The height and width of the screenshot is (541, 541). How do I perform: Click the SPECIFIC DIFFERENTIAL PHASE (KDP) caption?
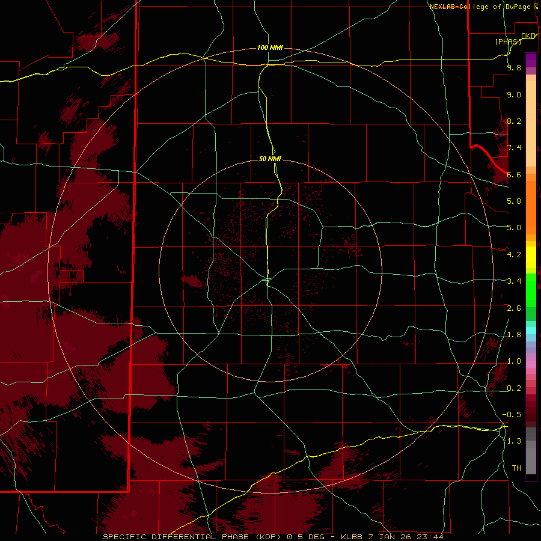(193, 537)
